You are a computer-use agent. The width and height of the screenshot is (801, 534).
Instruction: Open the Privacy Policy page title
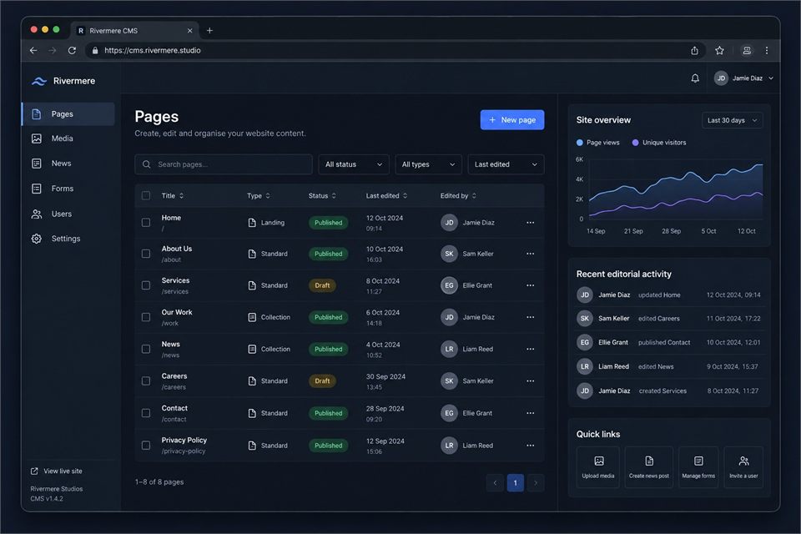184,440
